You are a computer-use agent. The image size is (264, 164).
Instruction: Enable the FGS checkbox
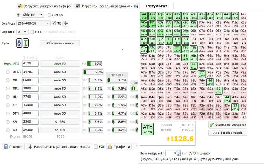coord(95,147)
